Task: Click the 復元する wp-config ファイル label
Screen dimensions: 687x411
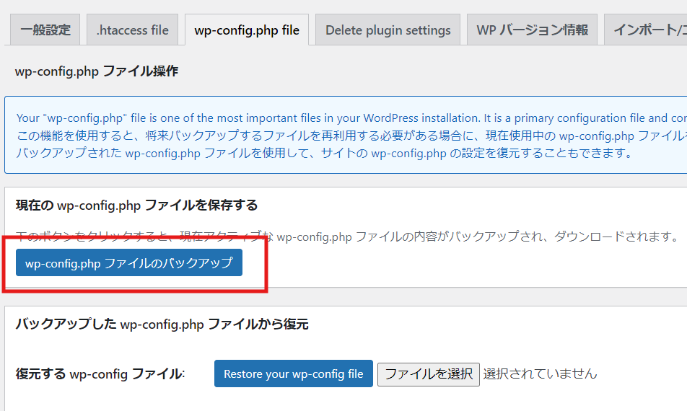Action: [100, 374]
